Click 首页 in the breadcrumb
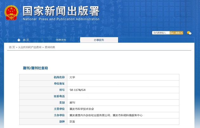Viewport: 200px width, 128px height. point(12,47)
